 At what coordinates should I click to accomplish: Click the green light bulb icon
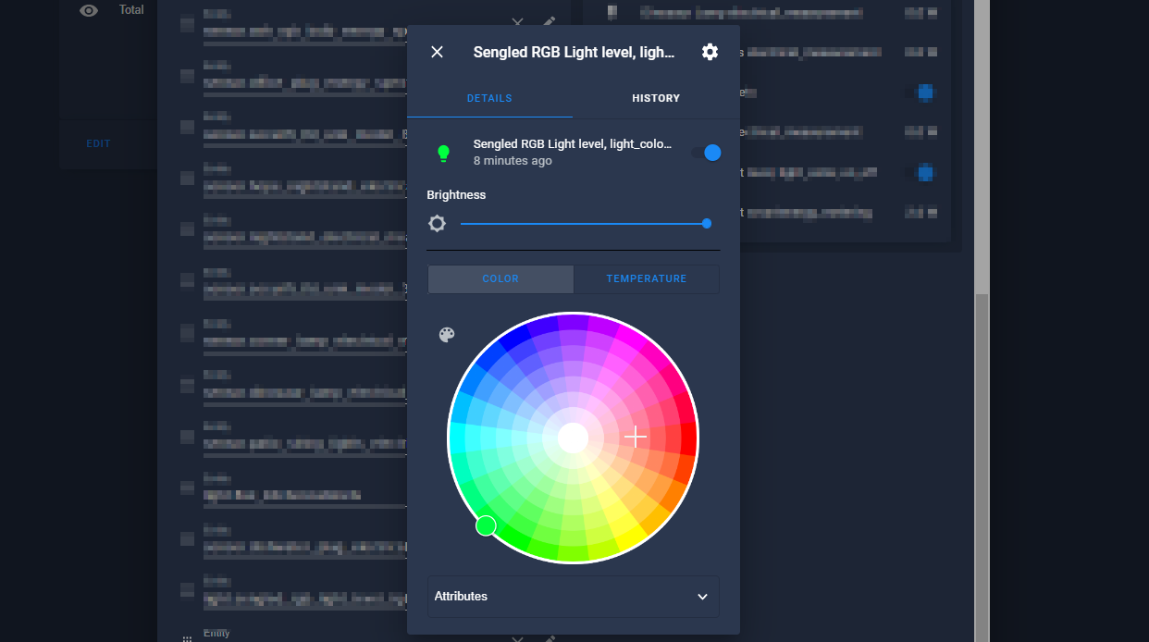(x=443, y=154)
